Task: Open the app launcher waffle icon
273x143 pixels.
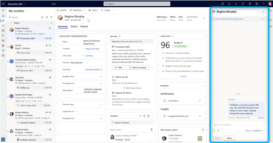Action: [3, 4]
